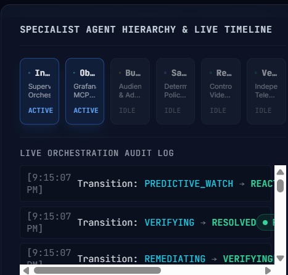This screenshot has width=288, height=275.
Task: Click the horizontal scrollbar left arrow
Action: pyautogui.click(x=26, y=271)
